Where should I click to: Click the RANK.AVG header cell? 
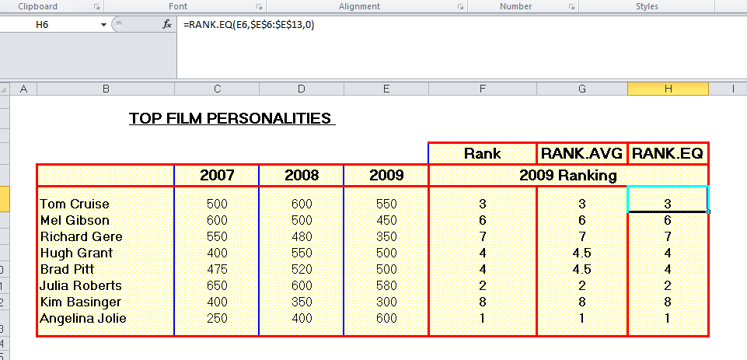582,153
